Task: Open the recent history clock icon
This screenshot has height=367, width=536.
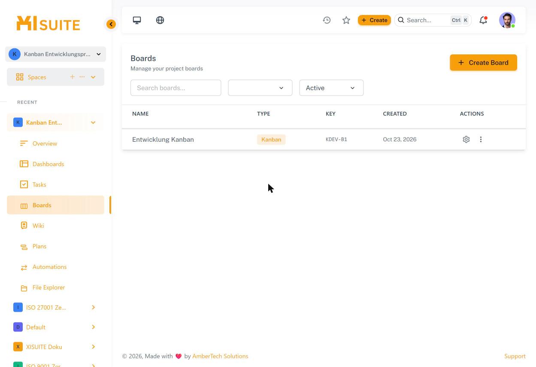Action: click(327, 20)
